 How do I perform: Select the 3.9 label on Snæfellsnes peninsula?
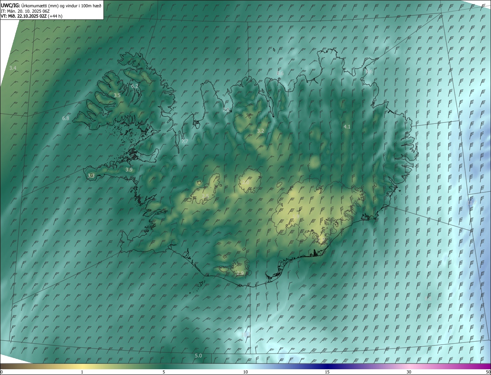click(129, 169)
